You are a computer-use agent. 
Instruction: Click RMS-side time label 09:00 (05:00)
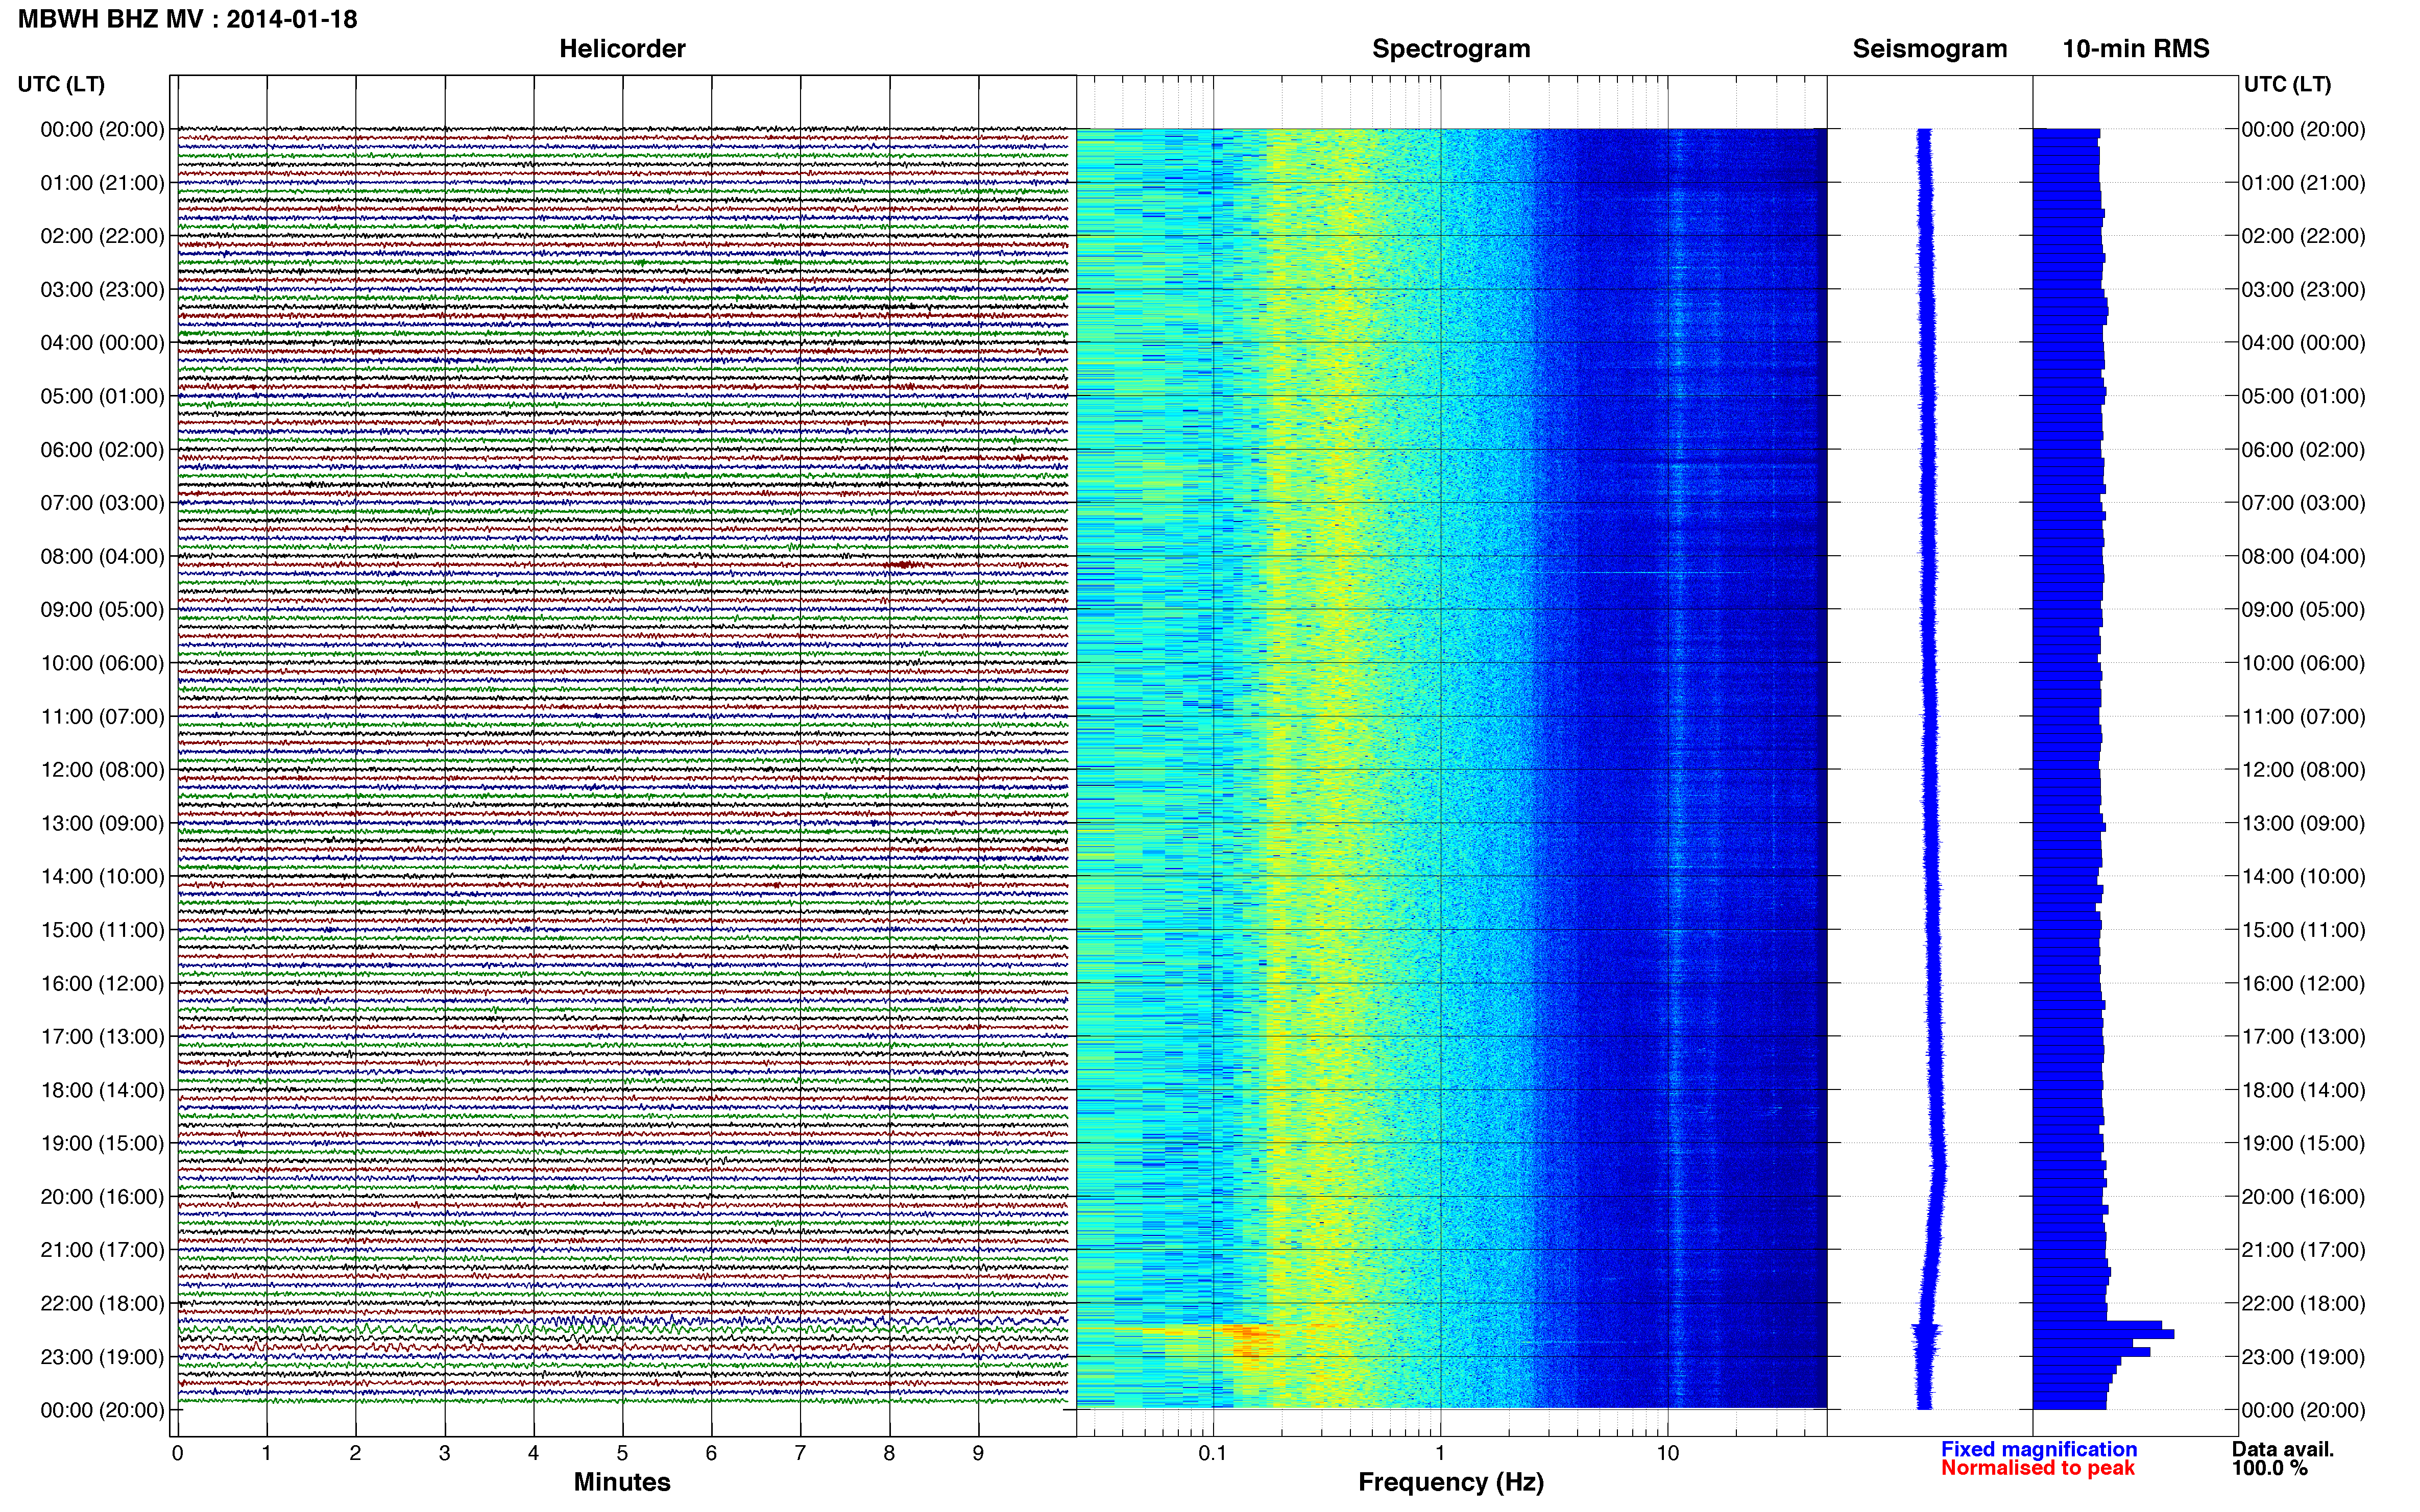coord(2303,610)
